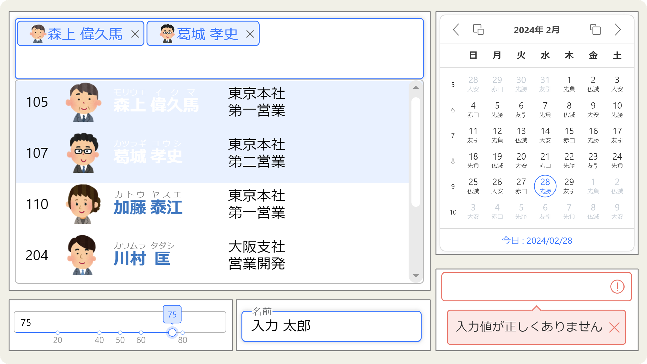Click next year icon beside right arrow

[595, 30]
